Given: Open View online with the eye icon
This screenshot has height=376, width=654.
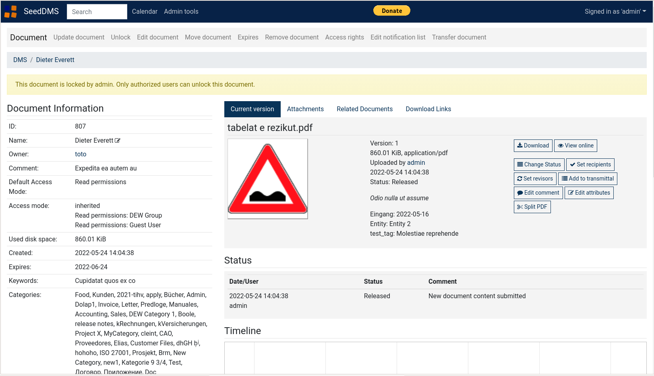Looking at the screenshot, I should point(575,145).
